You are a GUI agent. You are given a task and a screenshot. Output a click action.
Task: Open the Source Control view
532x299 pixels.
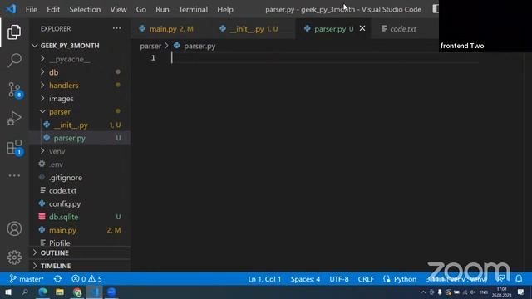pyautogui.click(x=14, y=90)
